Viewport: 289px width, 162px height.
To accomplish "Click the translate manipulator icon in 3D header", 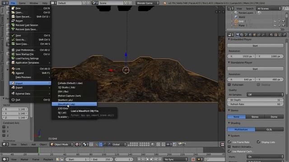I will (101, 144).
